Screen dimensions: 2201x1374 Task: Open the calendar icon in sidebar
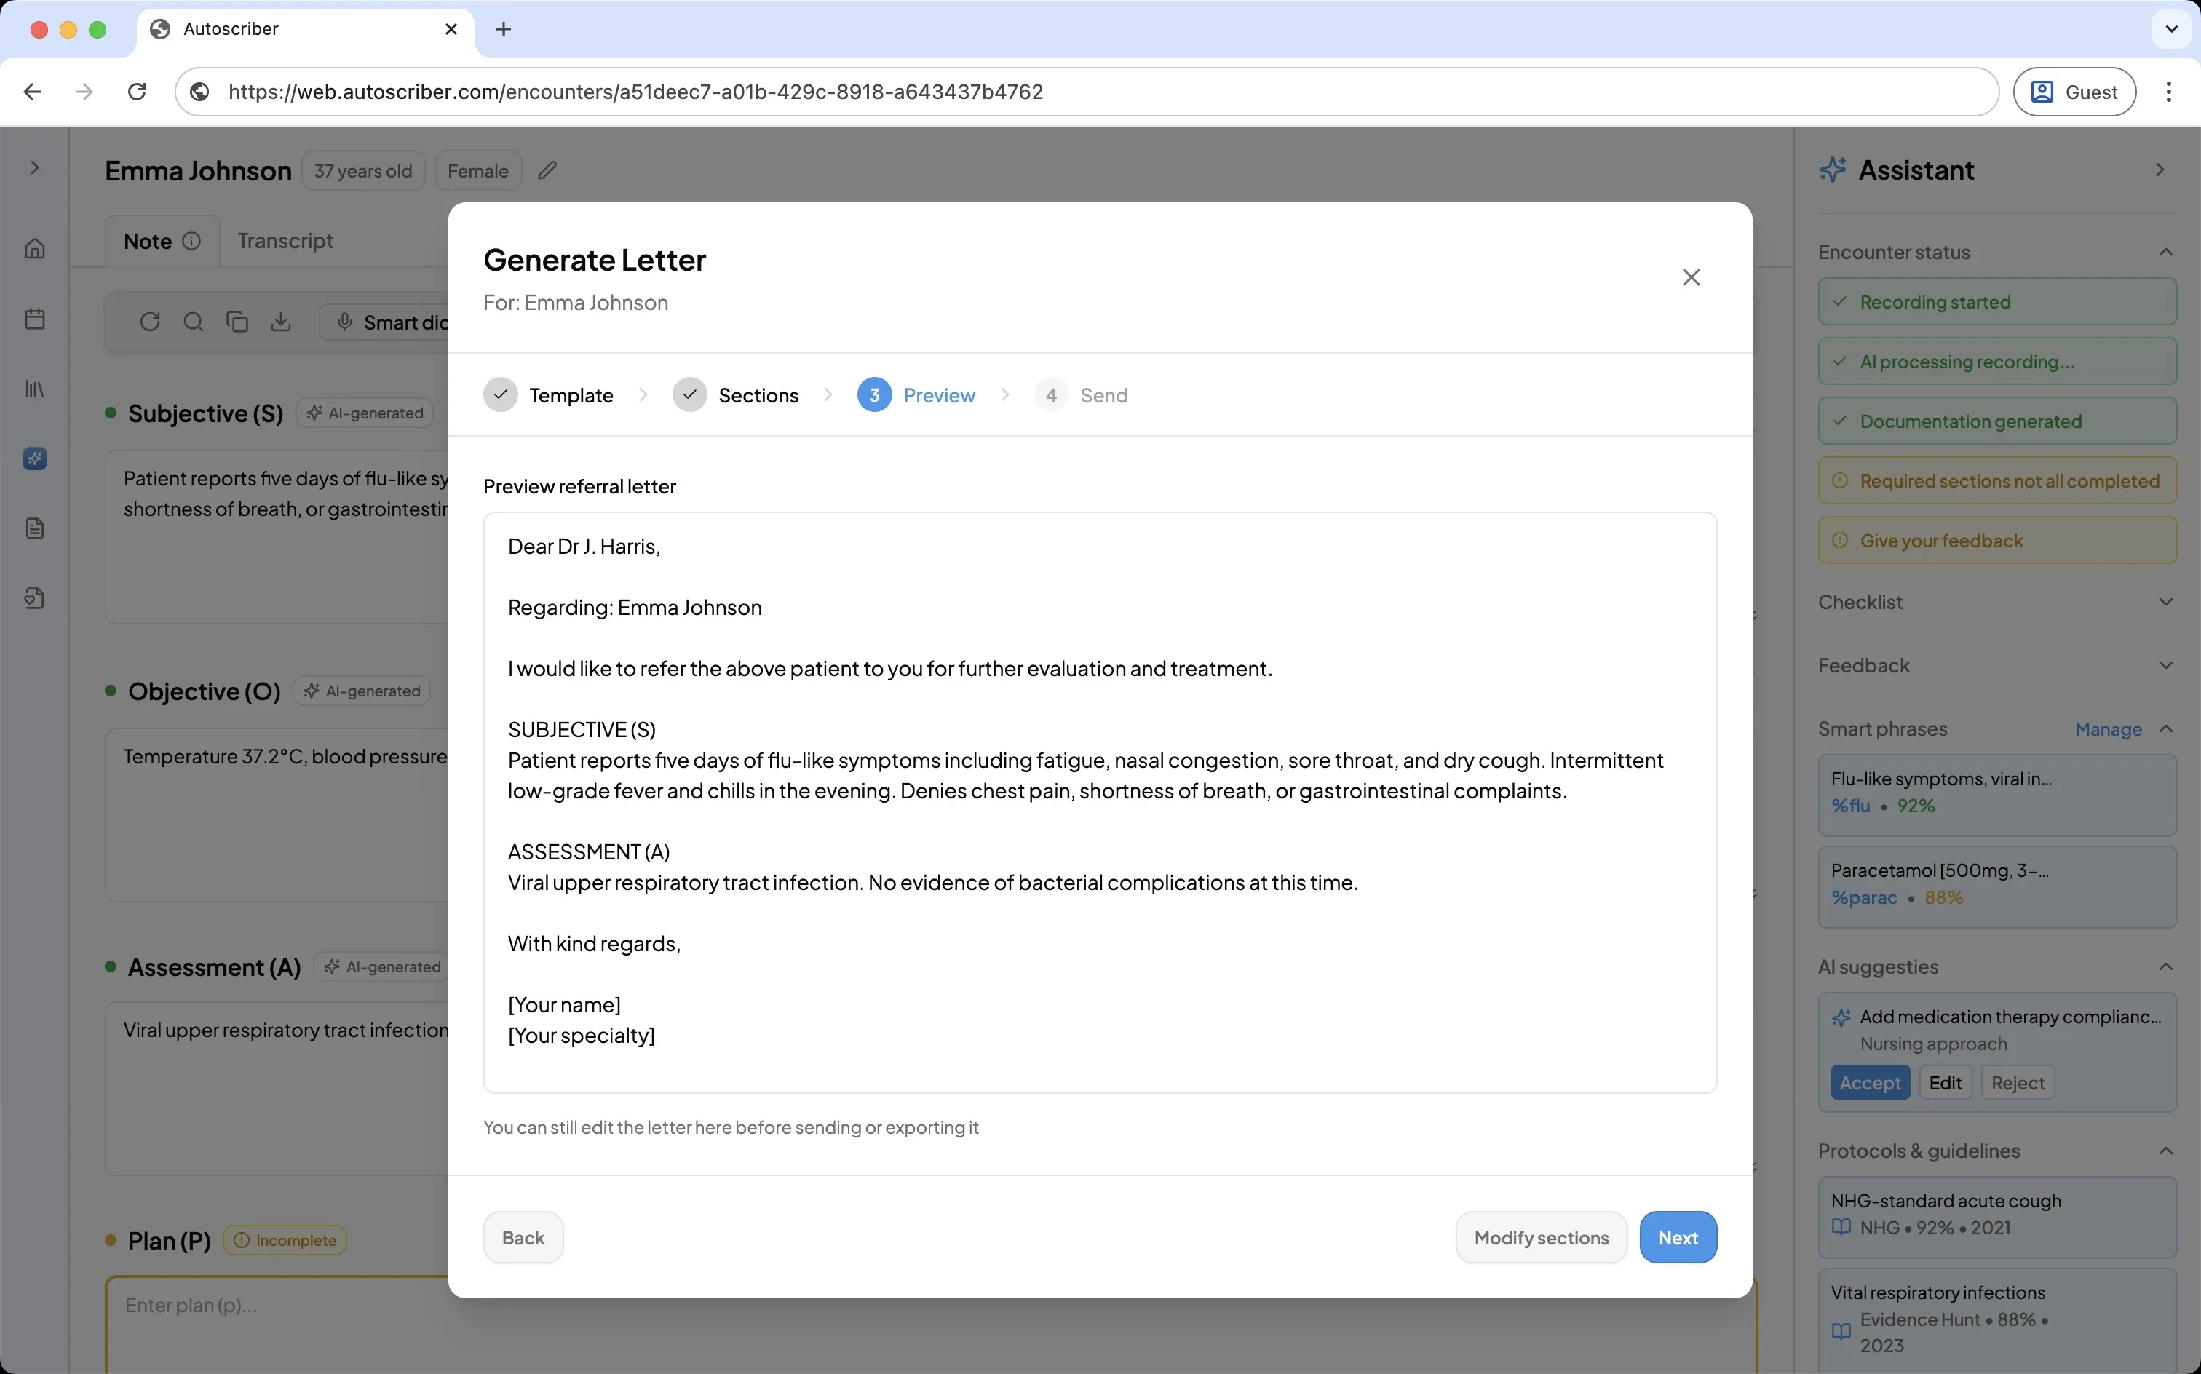pyautogui.click(x=34, y=319)
